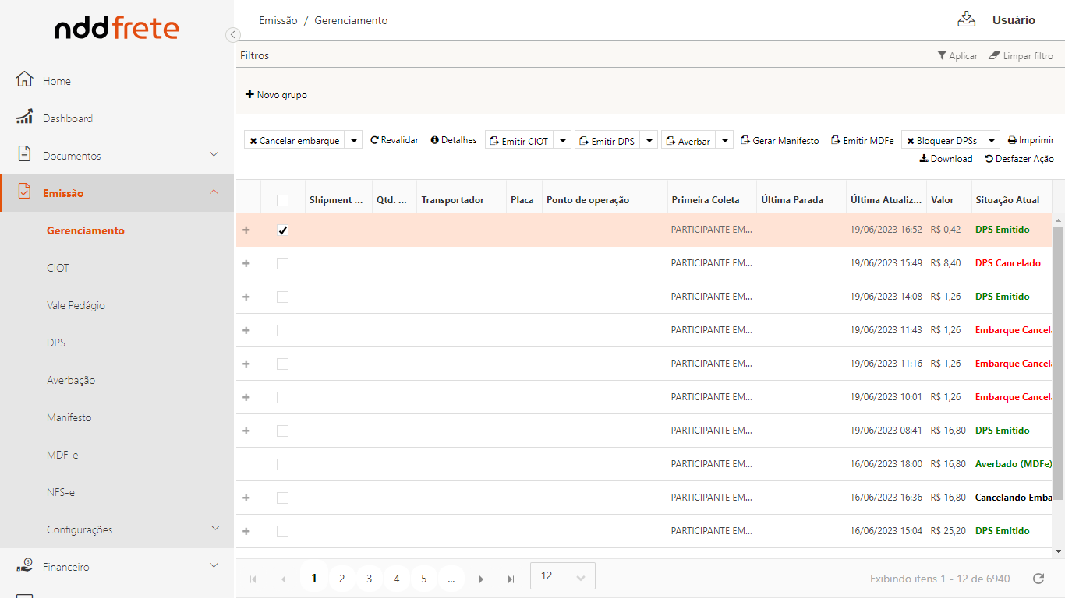Uncheck the first row's selected checkbox
Viewport: 1065px width, 598px height.
(282, 230)
